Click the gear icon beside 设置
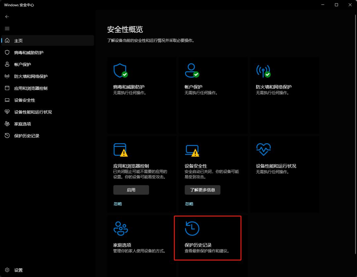This screenshot has width=357, height=277. 7,270
